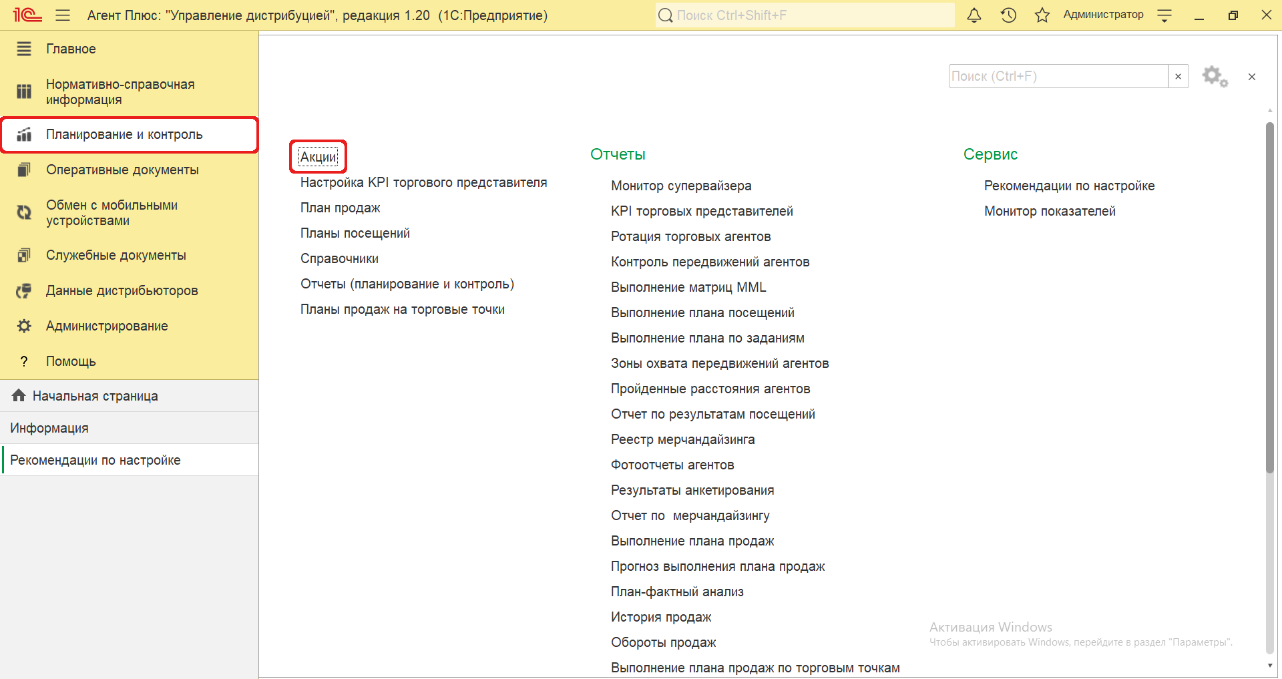
Task: Open service settings lines icon in title bar
Action: 1164,15
